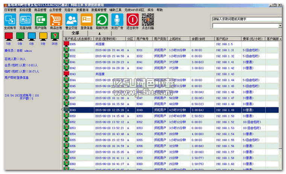
Task: Sort by 客户机名 column header
Action: click(x=79, y=39)
